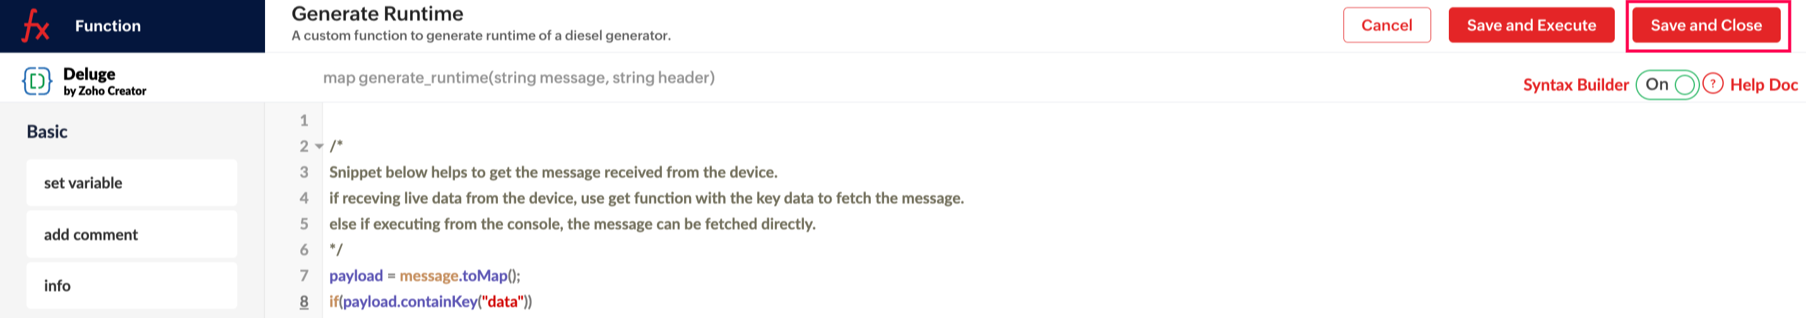Click the Deluge curly-brace logo icon

click(37, 81)
